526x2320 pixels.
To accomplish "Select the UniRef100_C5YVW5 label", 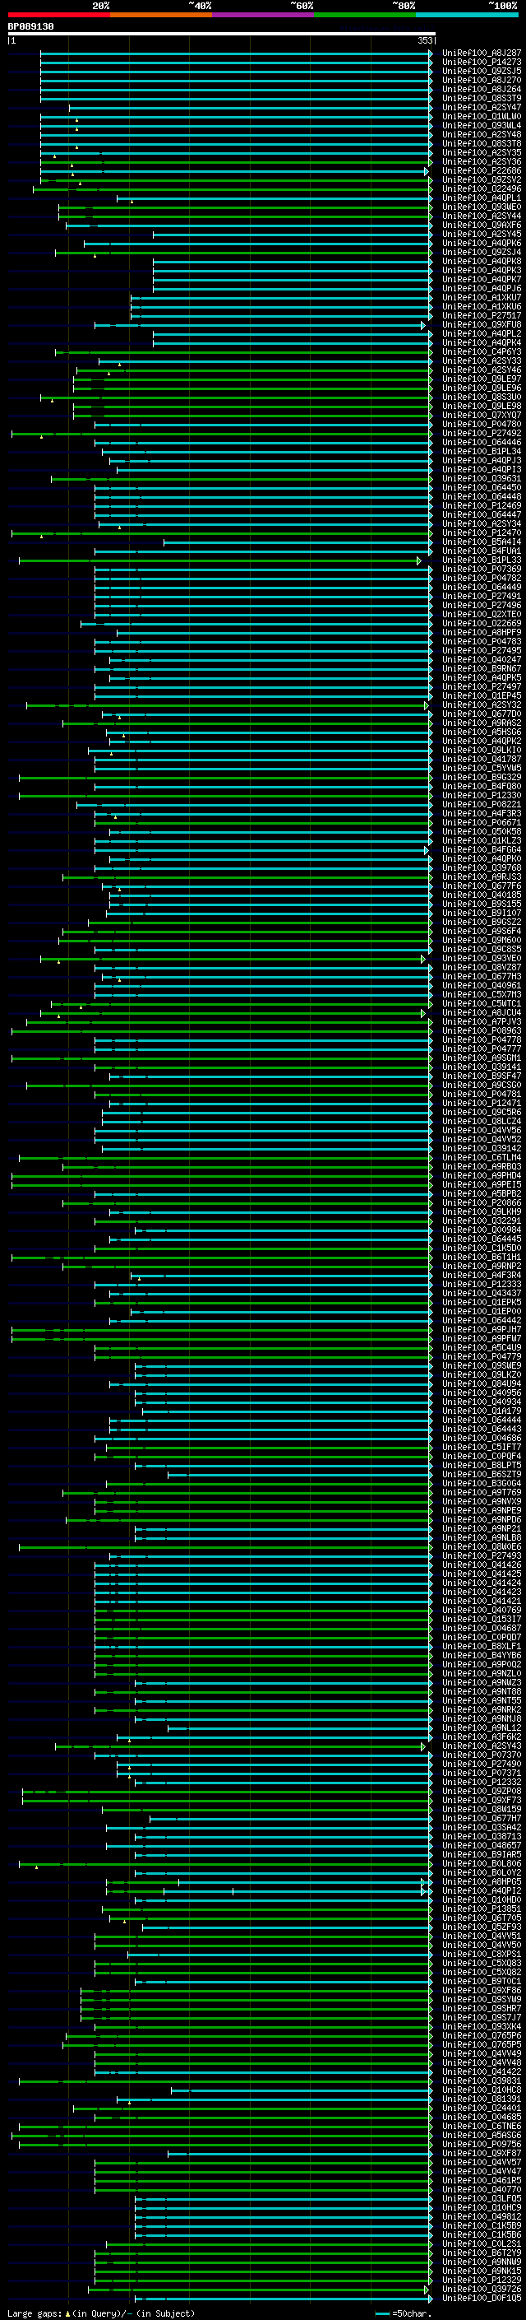I will coord(481,768).
